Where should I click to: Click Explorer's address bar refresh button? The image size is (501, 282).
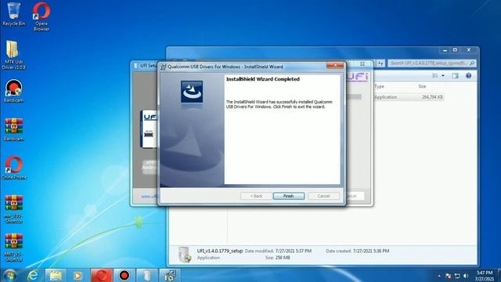click(x=380, y=63)
